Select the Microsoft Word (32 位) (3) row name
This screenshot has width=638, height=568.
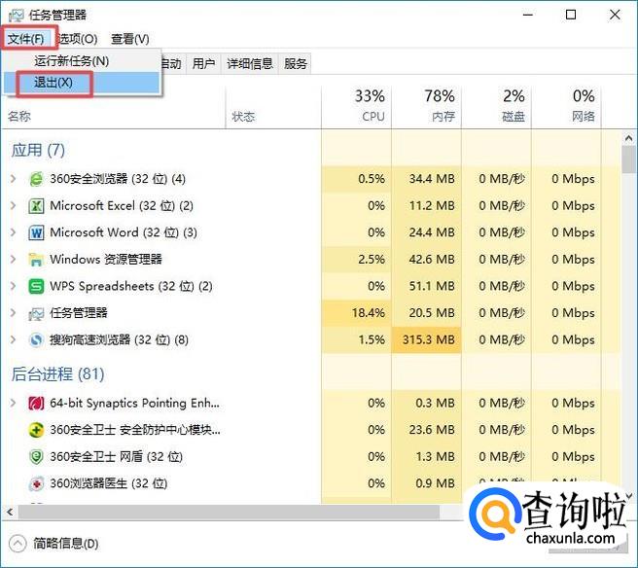tap(124, 232)
